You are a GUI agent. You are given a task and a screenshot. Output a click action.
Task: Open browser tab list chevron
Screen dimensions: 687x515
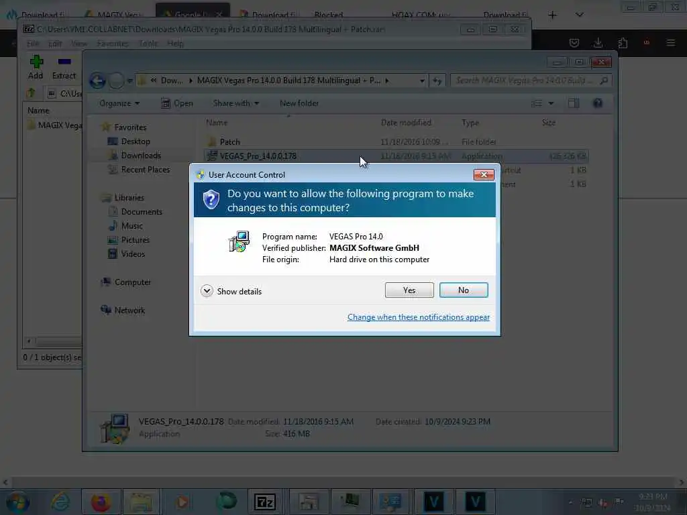click(579, 15)
